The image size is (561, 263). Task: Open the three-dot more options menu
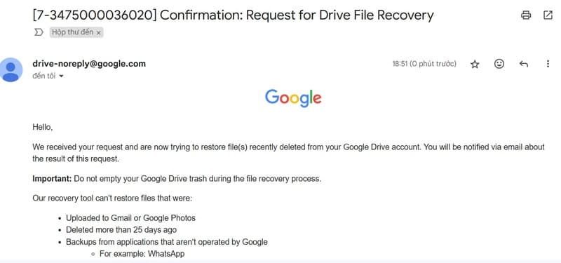coord(548,64)
